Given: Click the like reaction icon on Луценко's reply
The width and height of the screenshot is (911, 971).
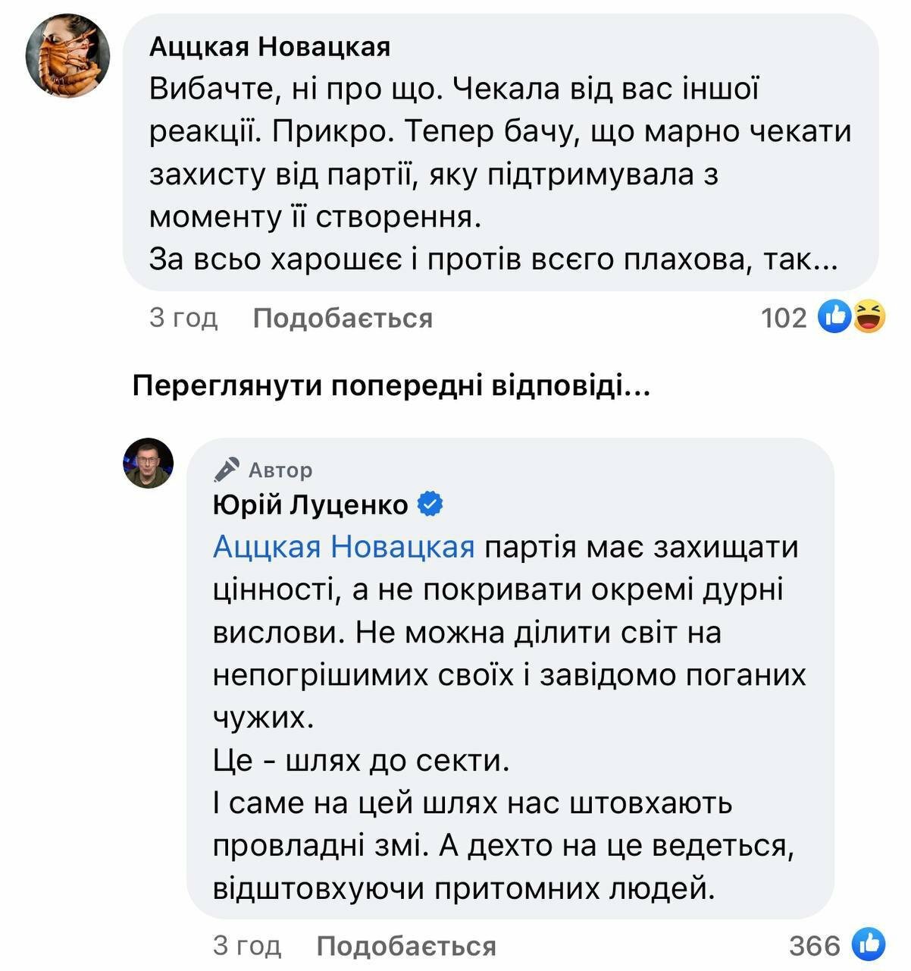Looking at the screenshot, I should [x=869, y=944].
